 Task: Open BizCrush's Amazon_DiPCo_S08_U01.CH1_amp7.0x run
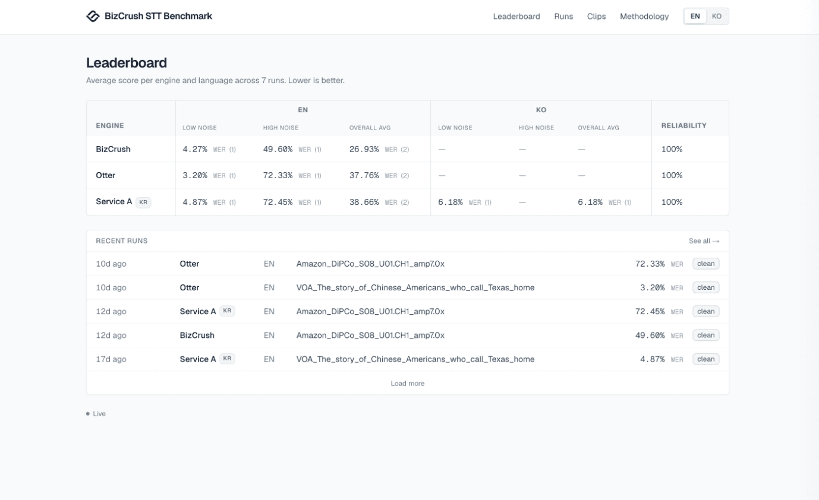370,335
